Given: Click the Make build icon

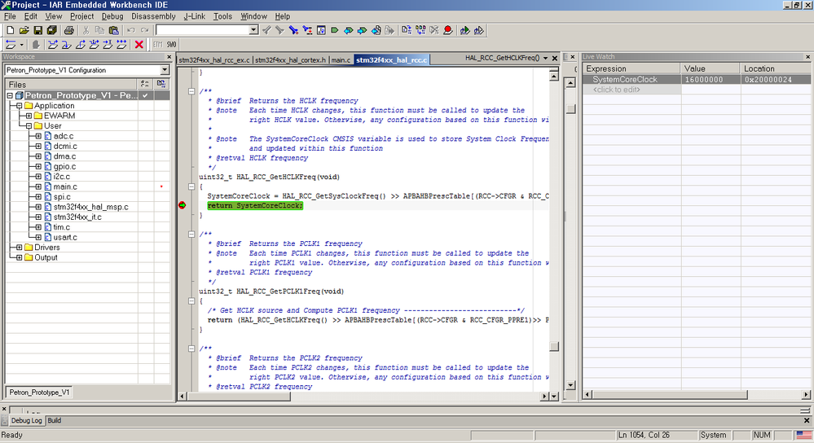Looking at the screenshot, I should [x=420, y=30].
